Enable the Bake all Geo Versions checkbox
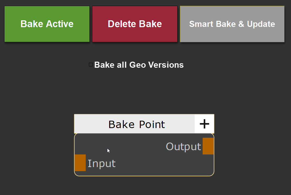 [91, 65]
